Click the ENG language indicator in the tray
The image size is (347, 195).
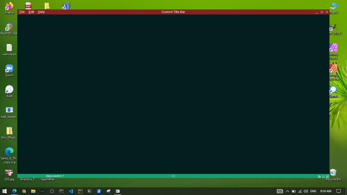point(313,191)
